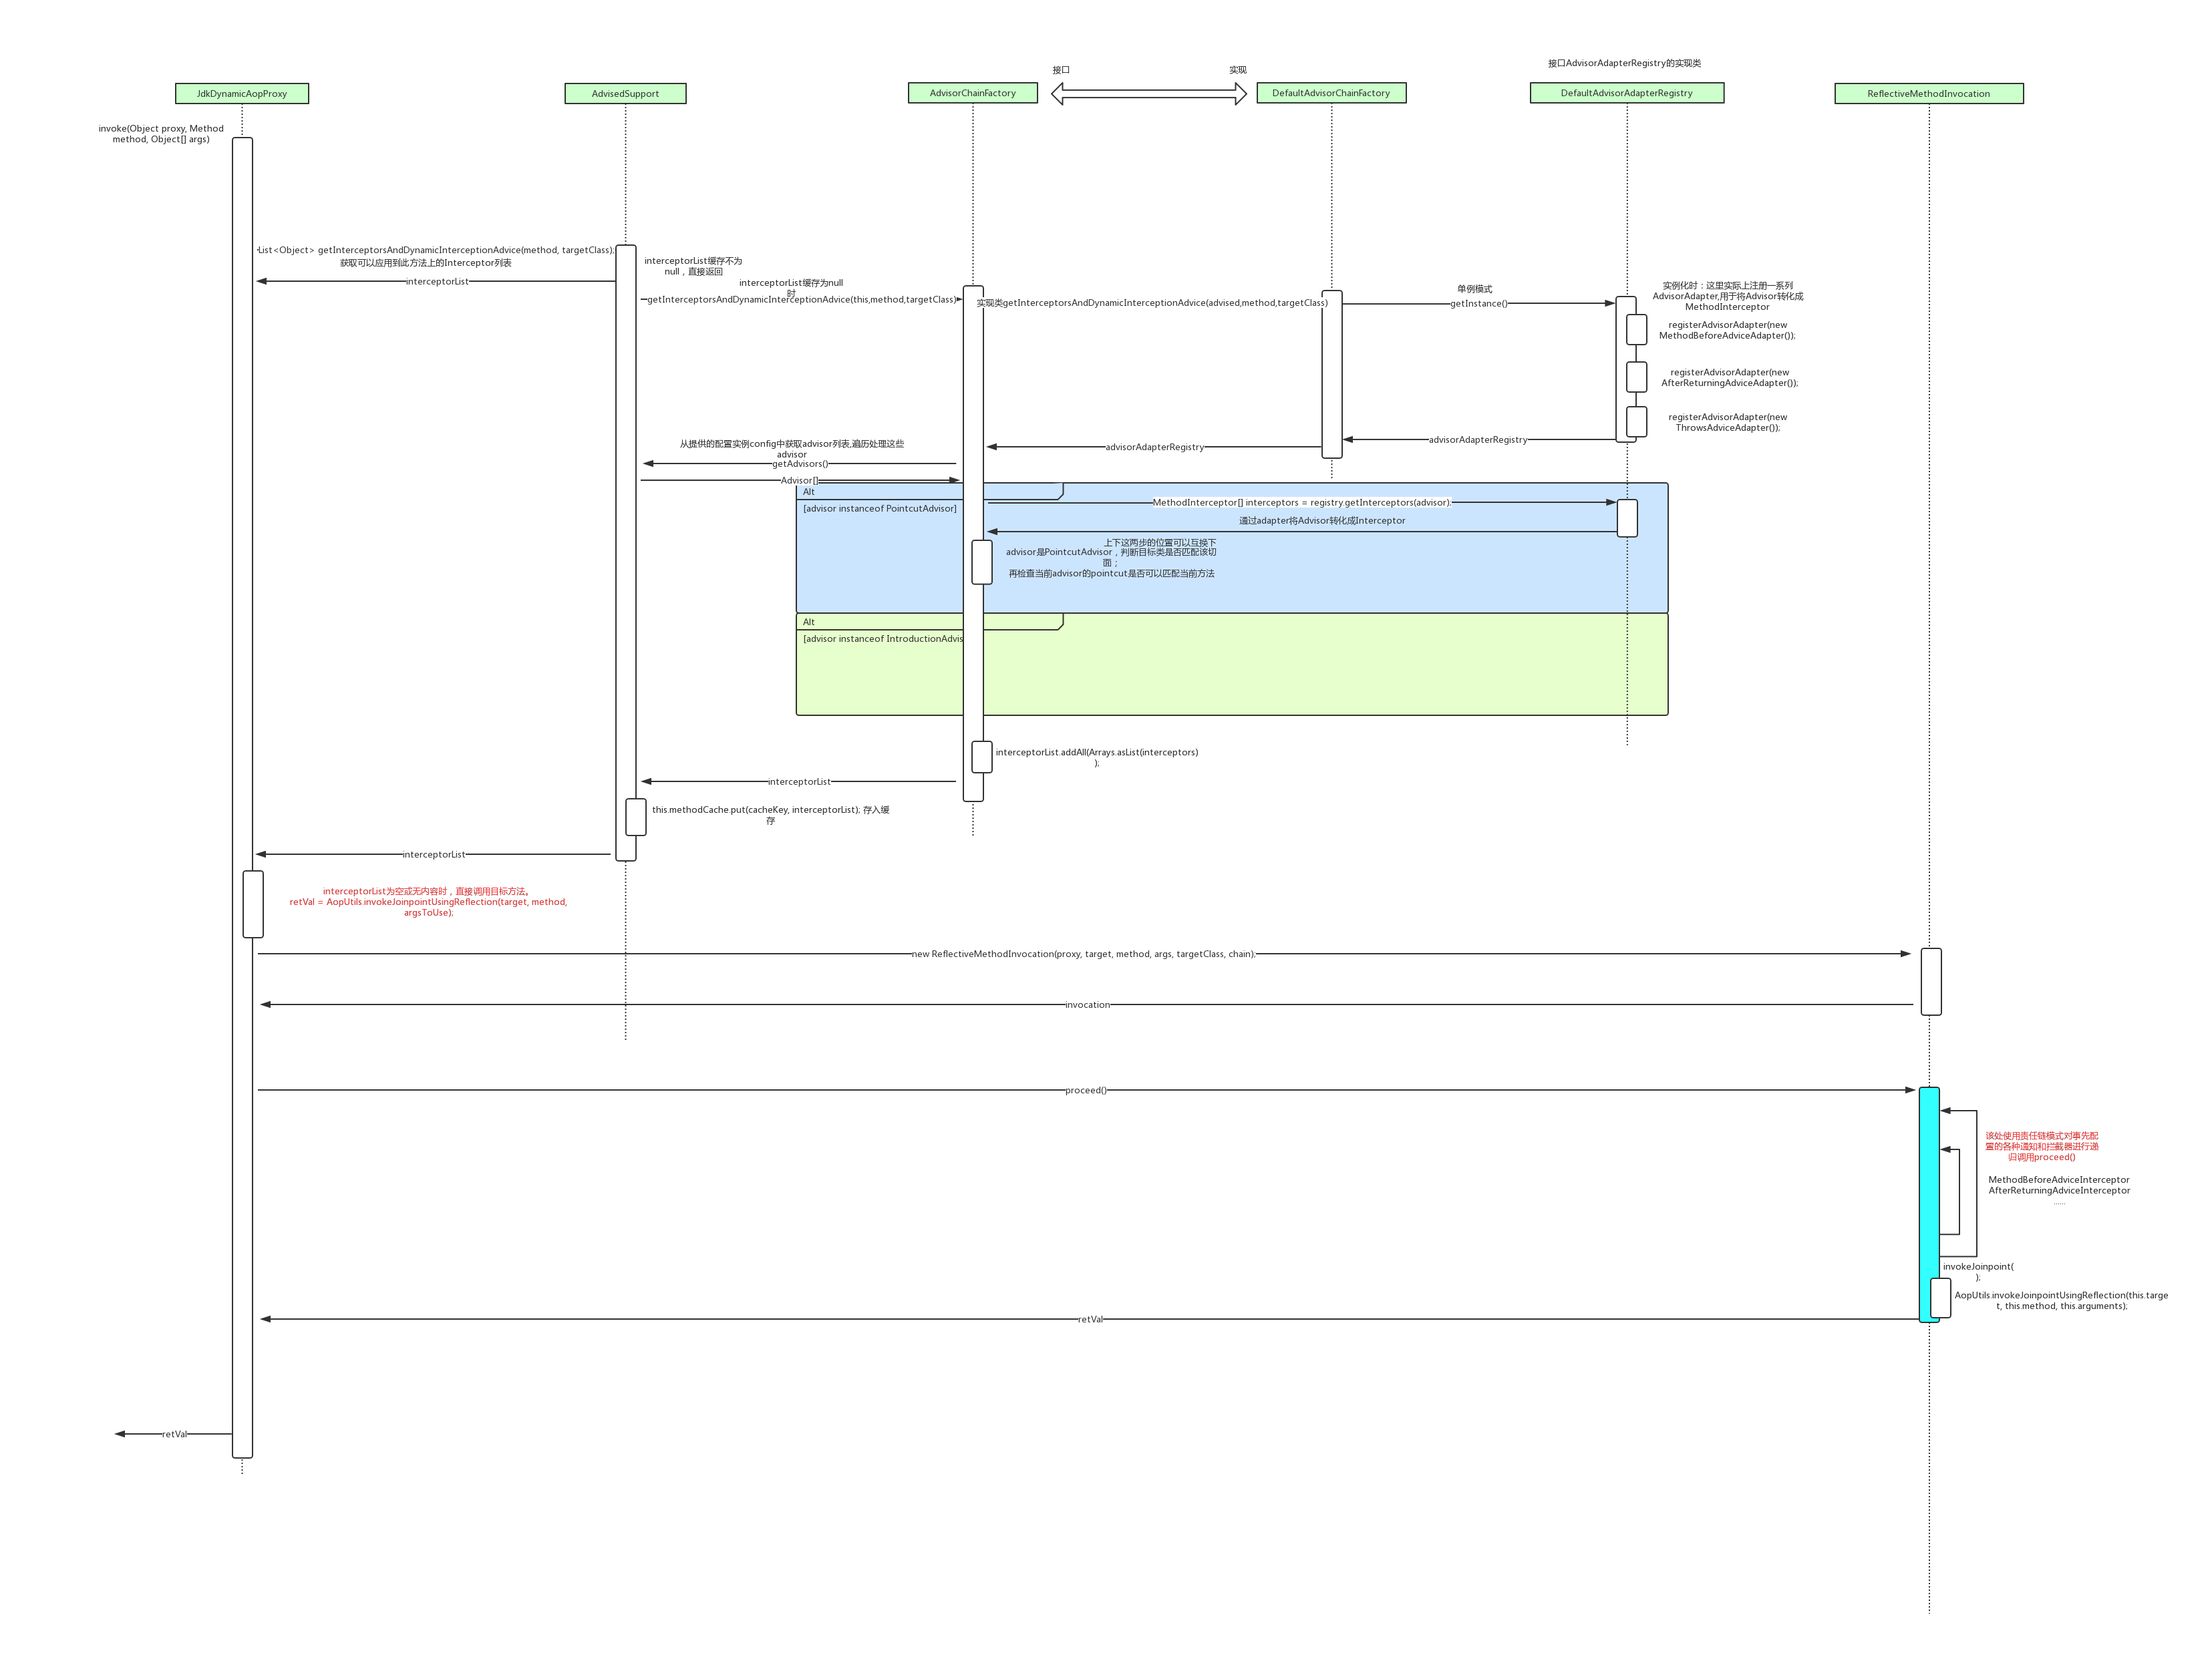Image resolution: width=2212 pixels, height=1655 pixels.
Task: Click 通过adapter将Advisor转化成Interceptor return label
Action: (1322, 520)
